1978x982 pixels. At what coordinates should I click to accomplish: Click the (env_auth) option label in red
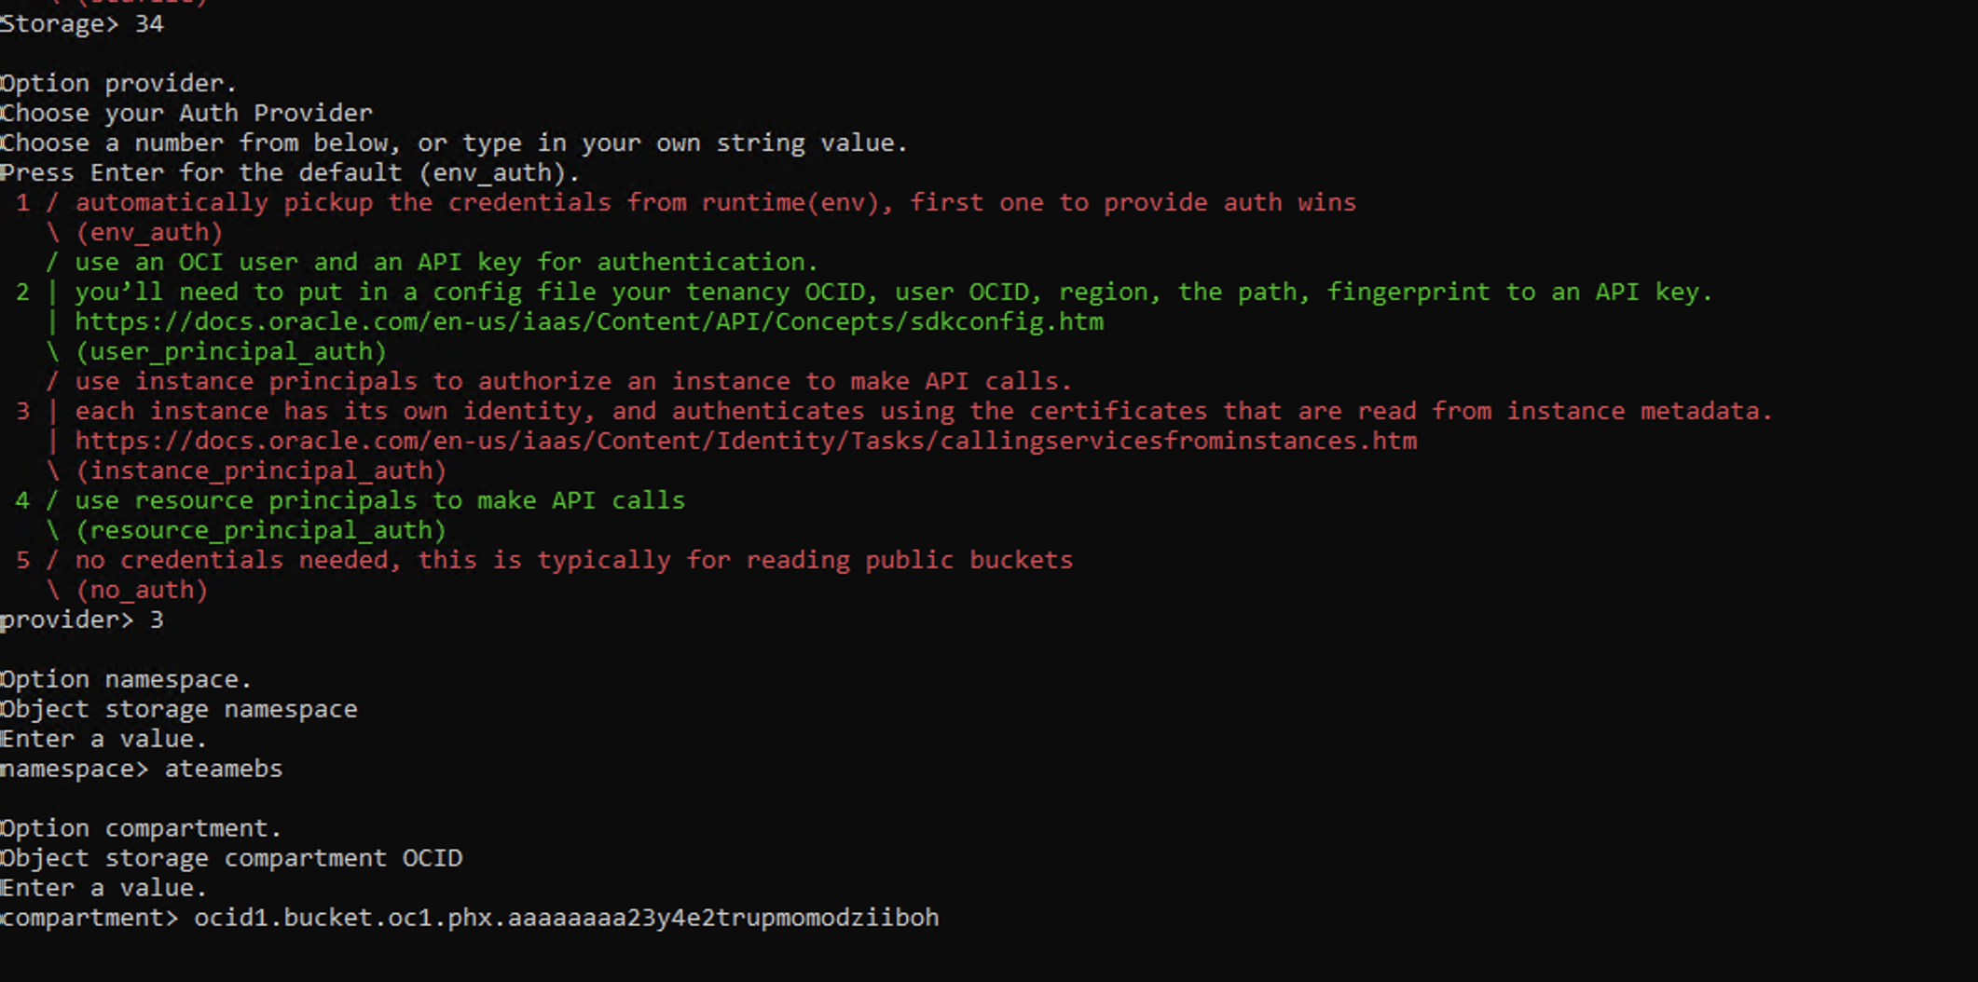[x=149, y=232]
